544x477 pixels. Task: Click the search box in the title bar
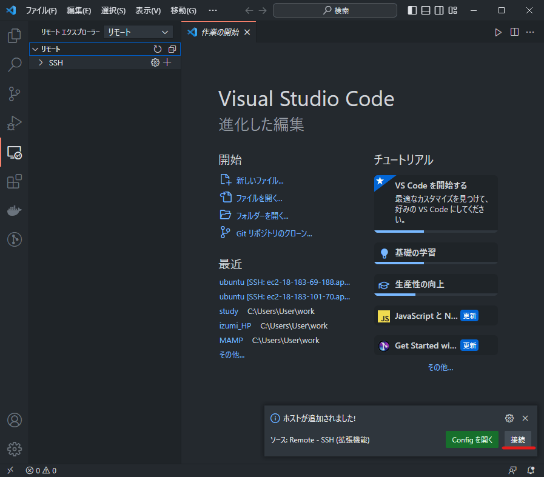[335, 10]
